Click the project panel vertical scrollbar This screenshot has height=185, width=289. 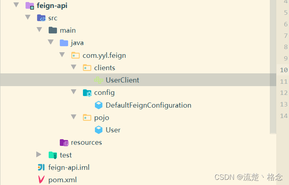[x=273, y=67]
